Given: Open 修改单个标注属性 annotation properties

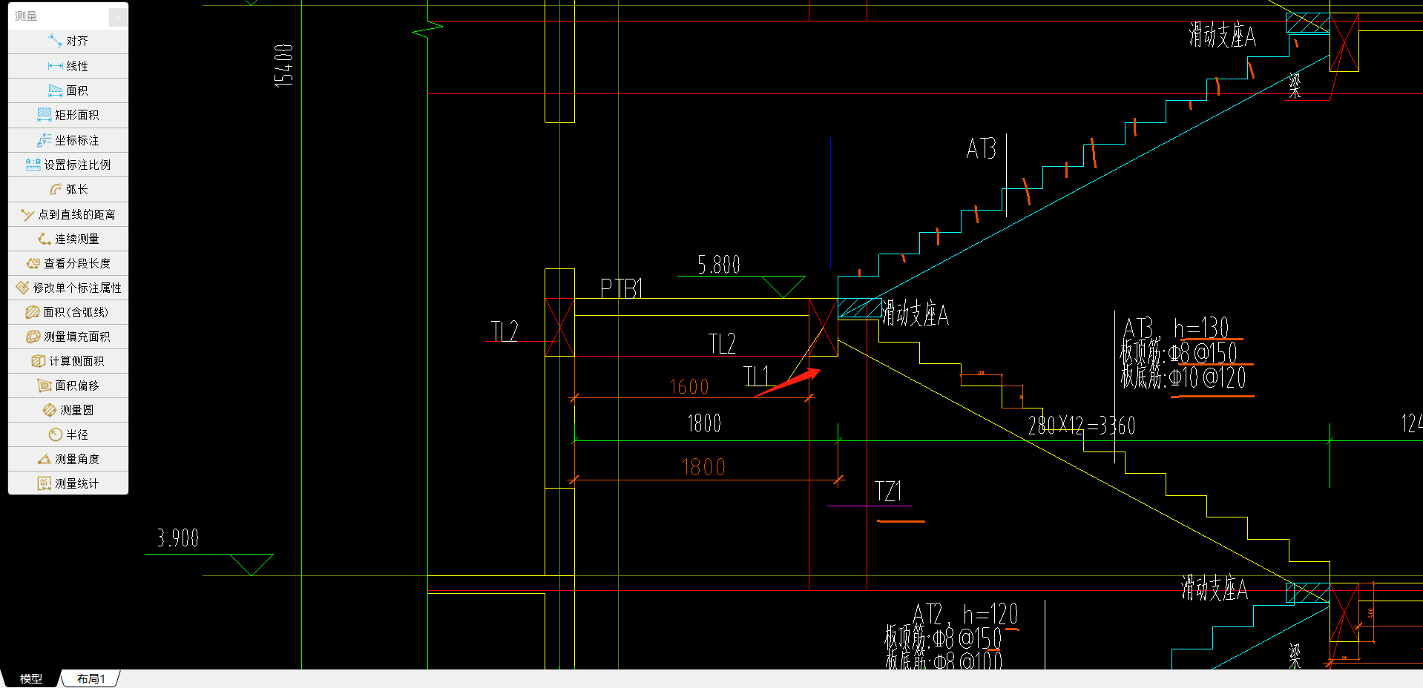Looking at the screenshot, I should click(x=68, y=288).
